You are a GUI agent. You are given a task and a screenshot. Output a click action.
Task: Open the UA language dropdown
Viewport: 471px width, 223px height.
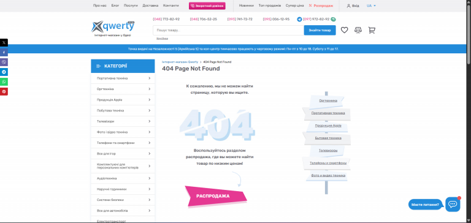pyautogui.click(x=371, y=6)
